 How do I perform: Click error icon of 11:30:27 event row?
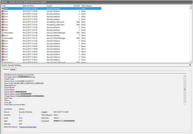(3, 57)
